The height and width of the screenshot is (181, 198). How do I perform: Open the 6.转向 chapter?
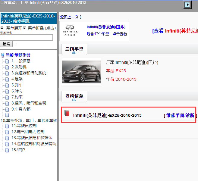[x=17, y=91]
